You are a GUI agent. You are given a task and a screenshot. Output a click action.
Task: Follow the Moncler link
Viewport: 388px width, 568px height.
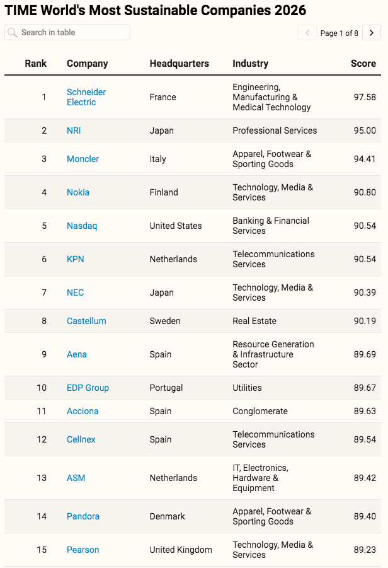coord(83,159)
